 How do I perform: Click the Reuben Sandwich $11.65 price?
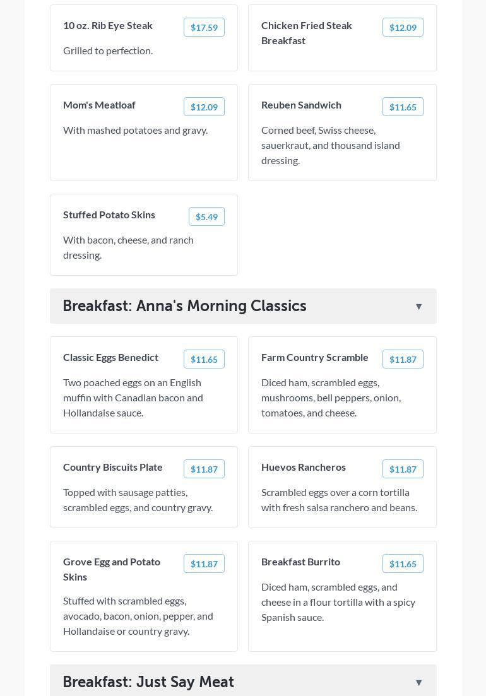tap(403, 107)
